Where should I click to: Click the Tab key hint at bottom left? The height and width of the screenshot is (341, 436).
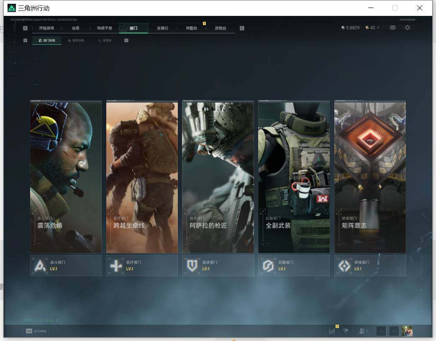(29, 331)
